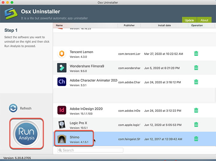Click the Refresh button
The width and height of the screenshot is (216, 161).
coord(20,108)
